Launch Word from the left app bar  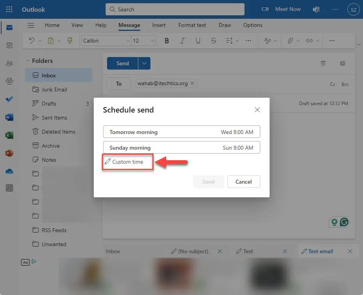[x=10, y=117]
